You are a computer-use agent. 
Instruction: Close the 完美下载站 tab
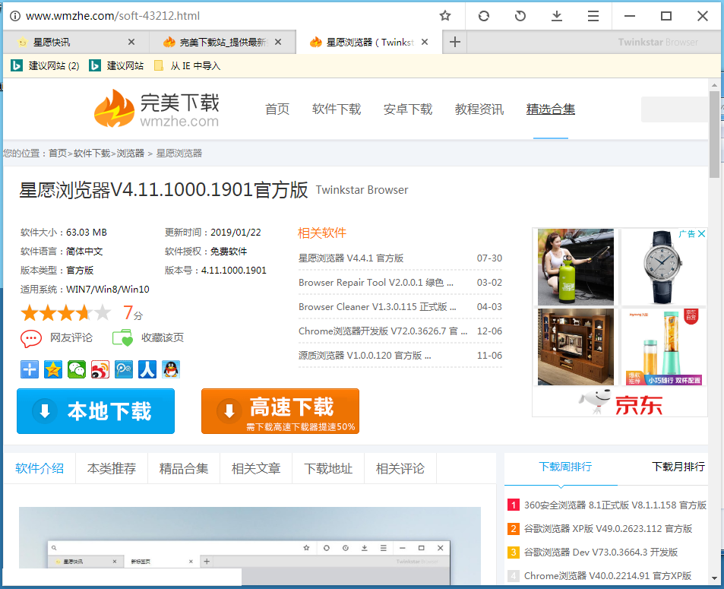(x=278, y=42)
